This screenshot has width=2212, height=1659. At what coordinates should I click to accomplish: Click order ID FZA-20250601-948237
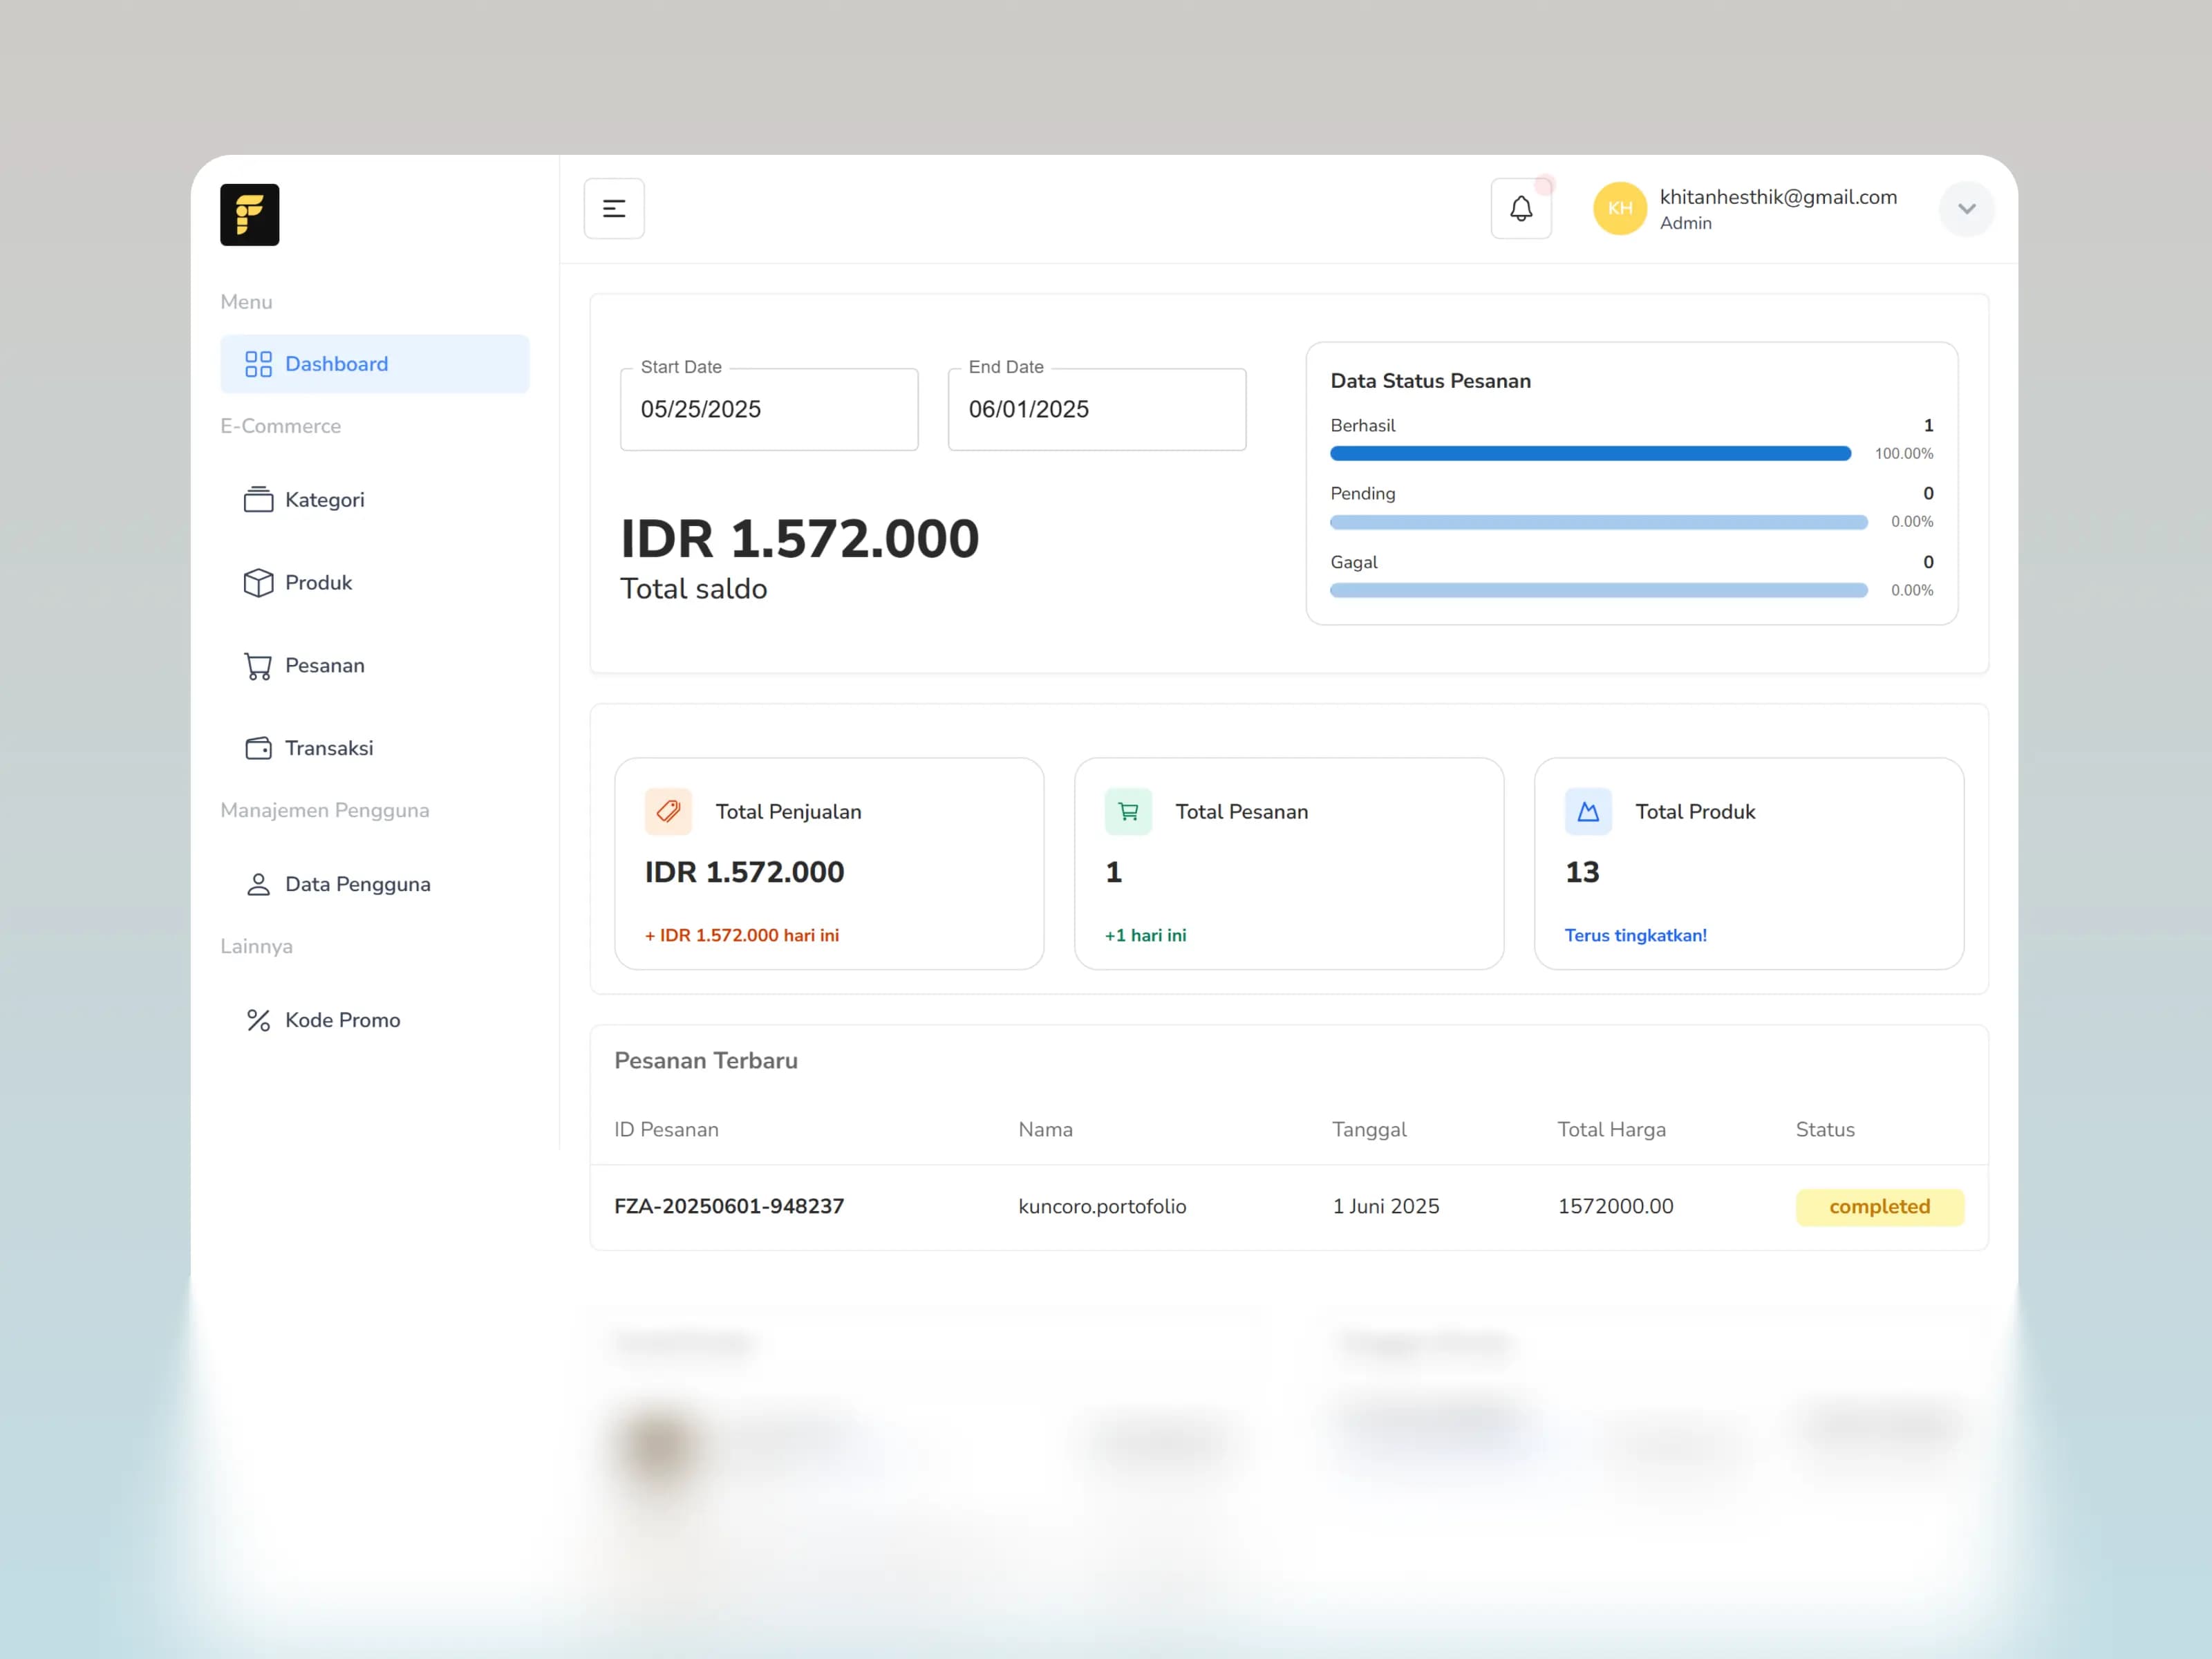point(729,1206)
